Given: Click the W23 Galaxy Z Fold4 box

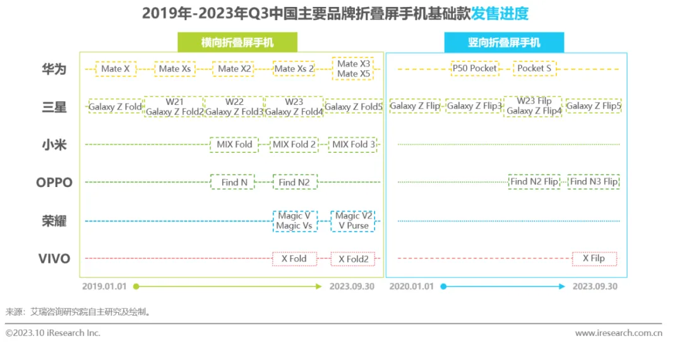Looking at the screenshot, I should coord(294,107).
